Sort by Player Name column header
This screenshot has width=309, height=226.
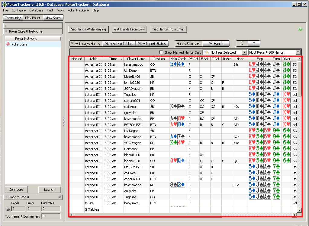[x=136, y=59]
